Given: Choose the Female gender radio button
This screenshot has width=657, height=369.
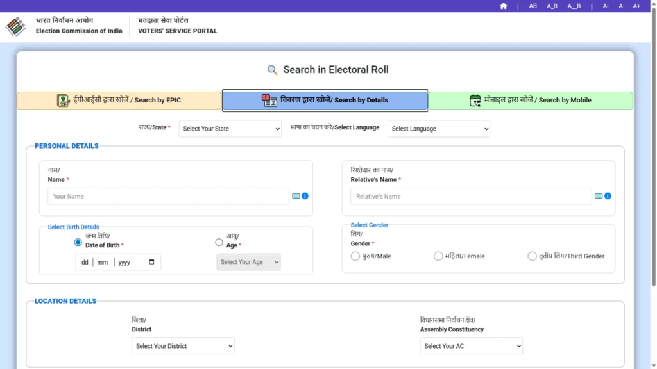Looking at the screenshot, I should (x=438, y=256).
